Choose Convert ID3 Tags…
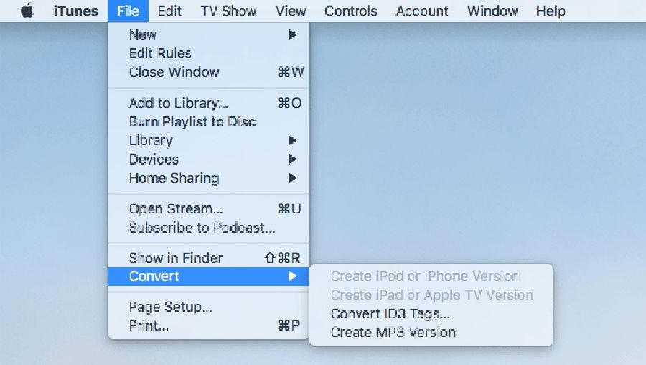This screenshot has width=646, height=365. click(431, 314)
